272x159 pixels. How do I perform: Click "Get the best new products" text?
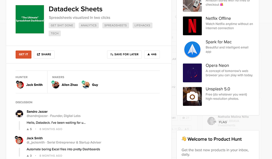coord(215,152)
